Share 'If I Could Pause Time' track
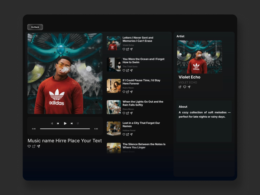Viewport: 260px width, 195px height. pyautogui.click(x=131, y=92)
